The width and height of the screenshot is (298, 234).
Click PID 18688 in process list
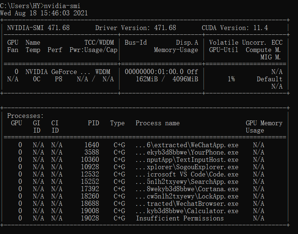click(x=90, y=204)
